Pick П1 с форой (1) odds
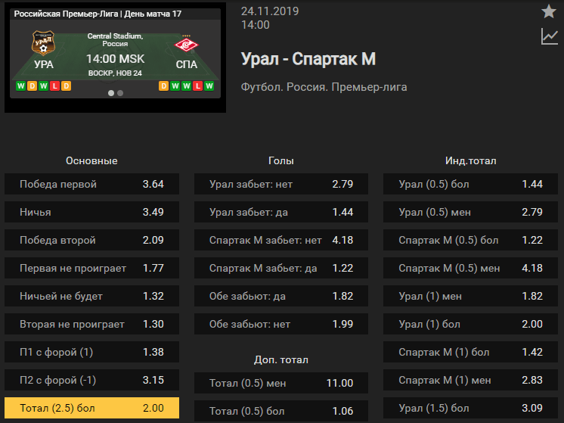Screen dimensions: 564x423 (x=91, y=352)
